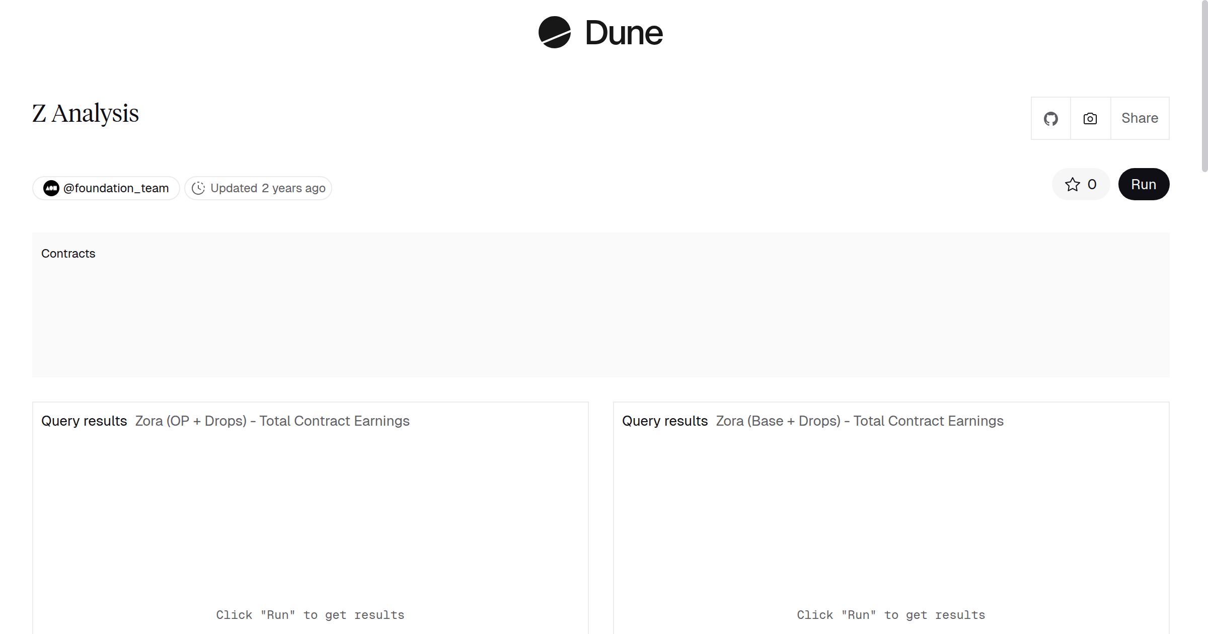This screenshot has width=1208, height=634.
Task: Open Zora (Base + Drops) query link
Action: tap(859, 421)
